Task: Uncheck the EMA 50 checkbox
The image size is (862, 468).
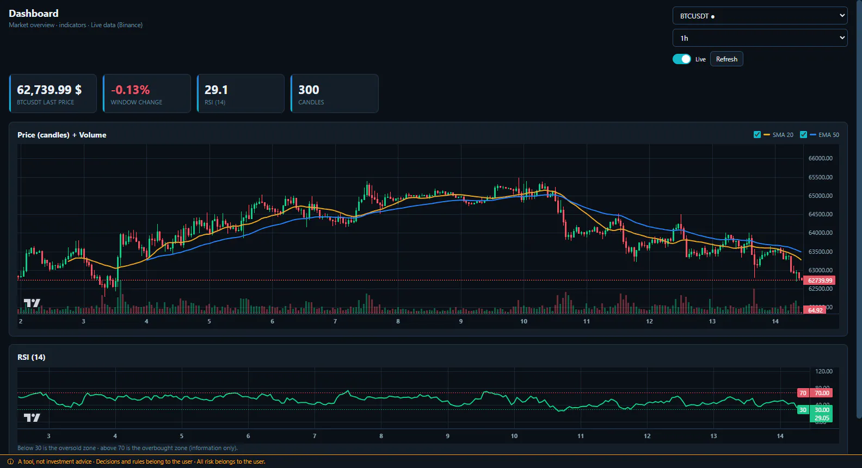Action: tap(803, 135)
